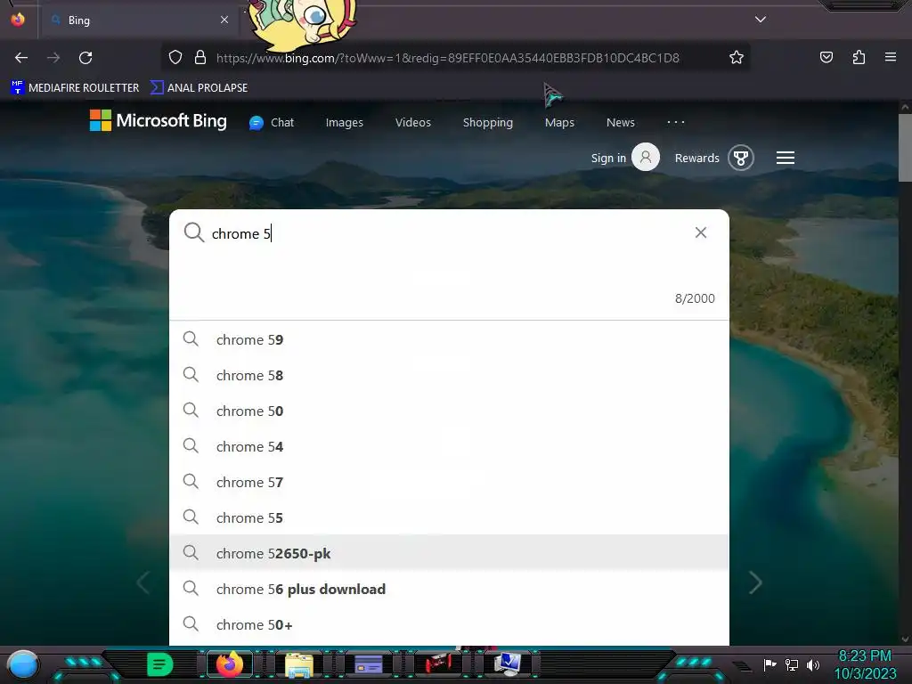Go back using the browser back arrow
The image size is (912, 684).
point(21,58)
